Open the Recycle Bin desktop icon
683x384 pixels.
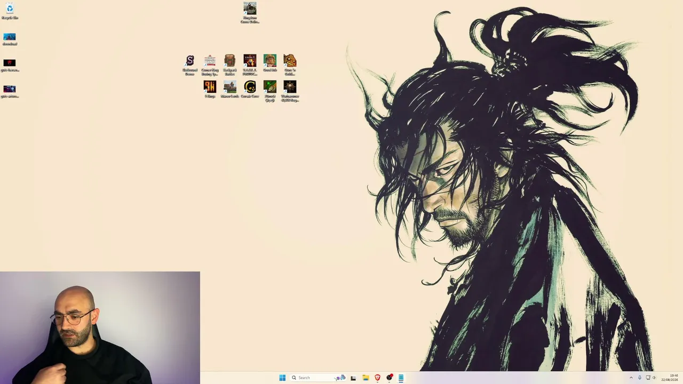click(10, 11)
